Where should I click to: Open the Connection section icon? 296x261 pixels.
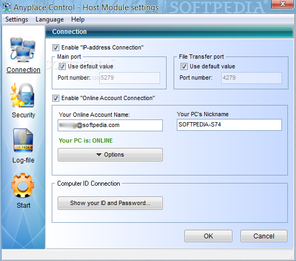point(23,50)
